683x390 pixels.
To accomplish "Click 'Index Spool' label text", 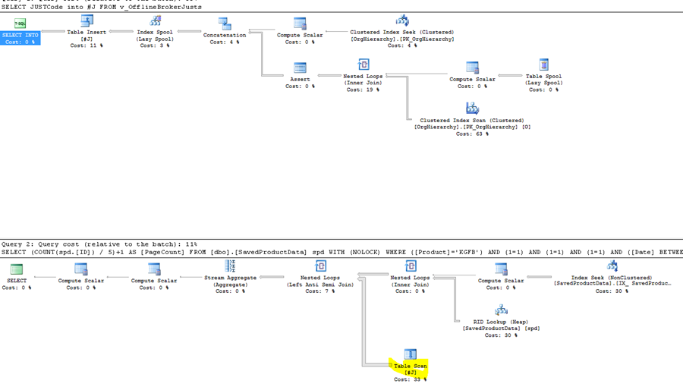I will (x=155, y=32).
